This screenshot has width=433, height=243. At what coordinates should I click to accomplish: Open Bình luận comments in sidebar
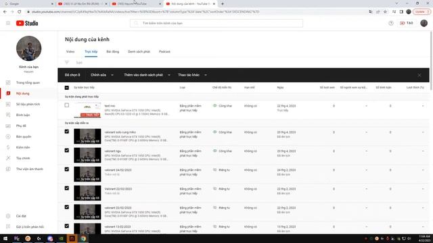(x=22, y=115)
